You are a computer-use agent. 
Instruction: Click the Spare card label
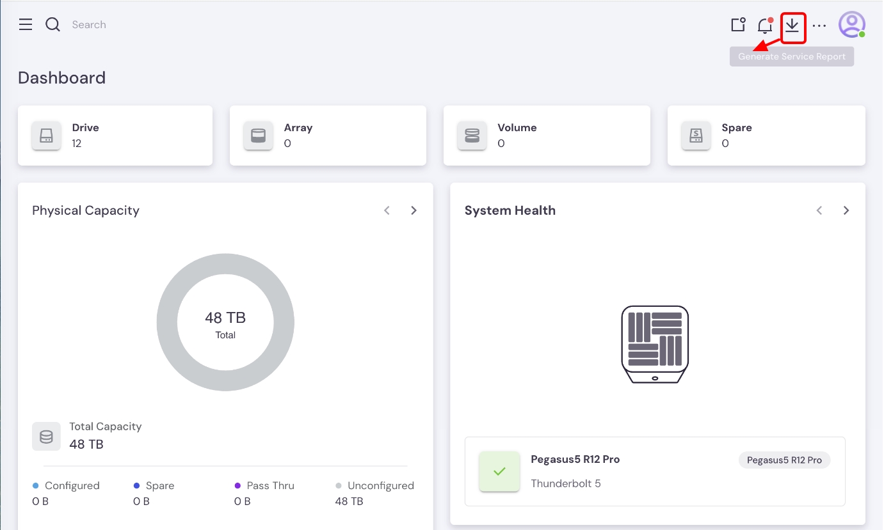click(x=737, y=128)
